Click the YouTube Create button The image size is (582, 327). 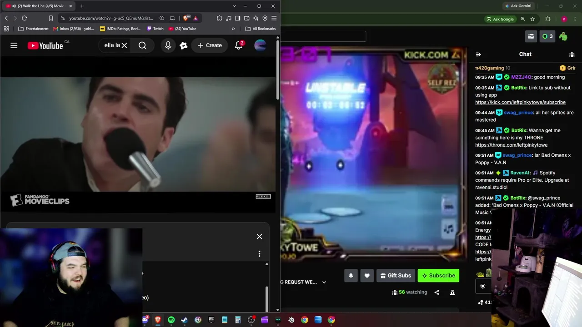click(x=210, y=45)
